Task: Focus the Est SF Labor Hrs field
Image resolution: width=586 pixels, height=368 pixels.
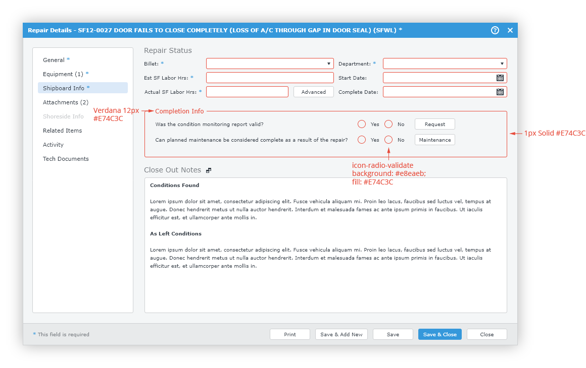Action: tap(270, 78)
